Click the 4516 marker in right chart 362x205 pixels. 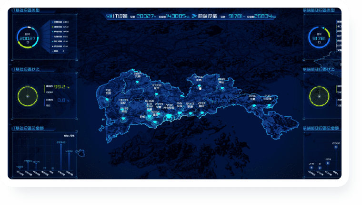pos(328,163)
